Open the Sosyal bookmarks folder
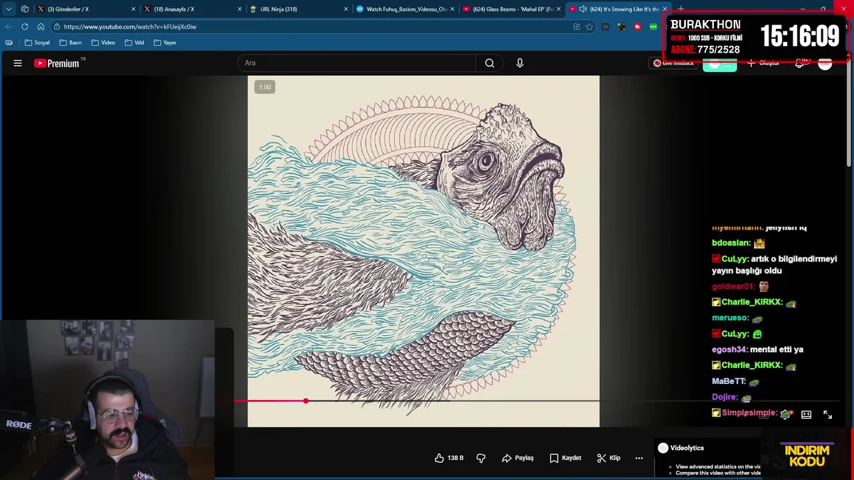Image resolution: width=854 pixels, height=480 pixels. (37, 43)
